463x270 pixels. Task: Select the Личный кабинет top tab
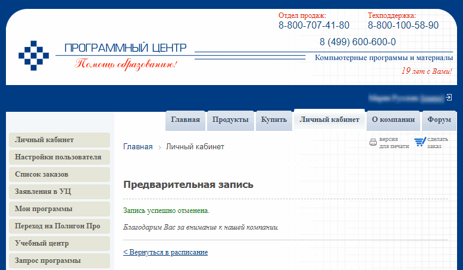click(x=329, y=120)
